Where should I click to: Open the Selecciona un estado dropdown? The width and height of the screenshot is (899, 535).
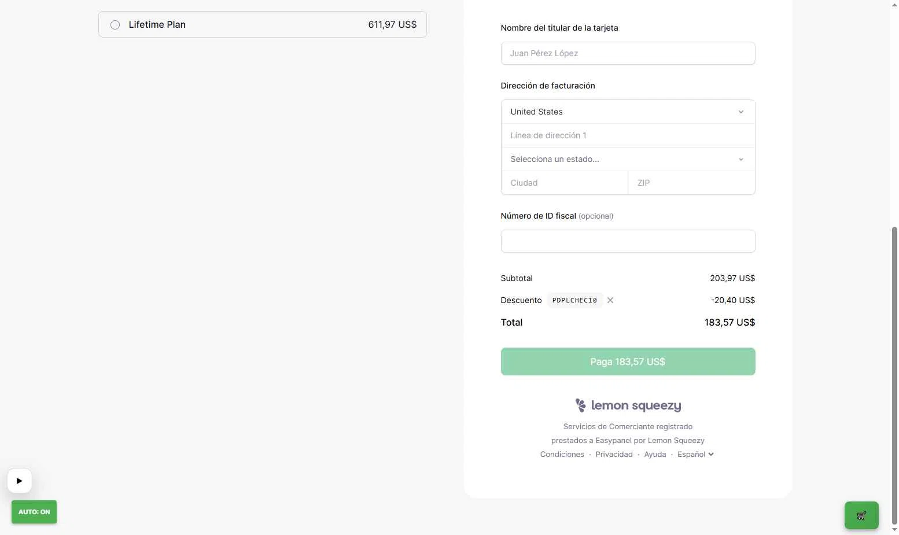pos(628,159)
